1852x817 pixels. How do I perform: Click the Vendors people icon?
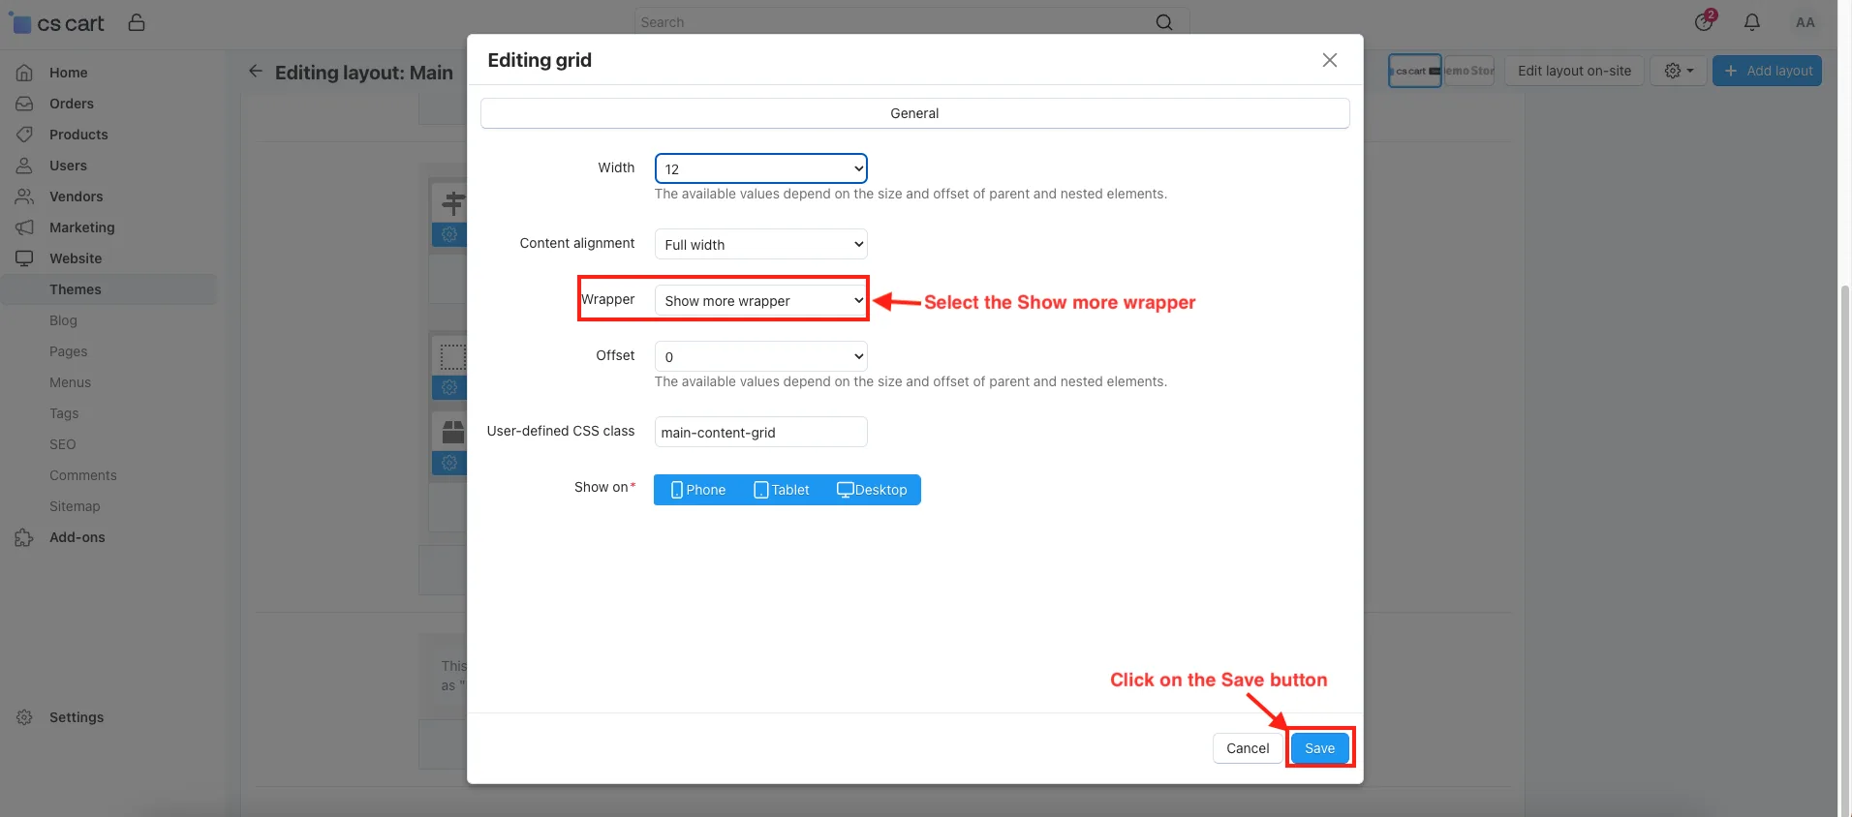(x=25, y=197)
